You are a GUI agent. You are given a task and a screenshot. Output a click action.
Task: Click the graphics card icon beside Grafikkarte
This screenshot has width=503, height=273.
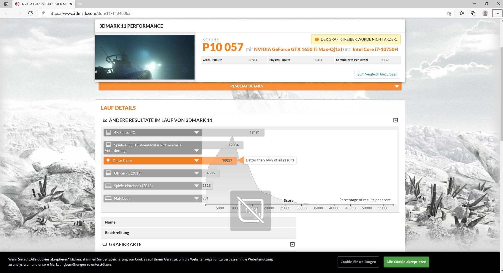[x=105, y=244]
